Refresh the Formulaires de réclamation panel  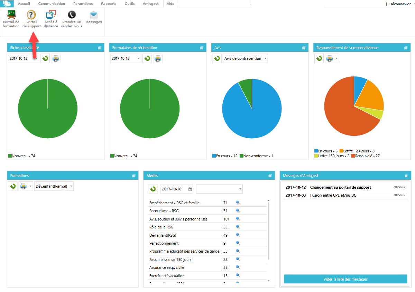point(147,58)
